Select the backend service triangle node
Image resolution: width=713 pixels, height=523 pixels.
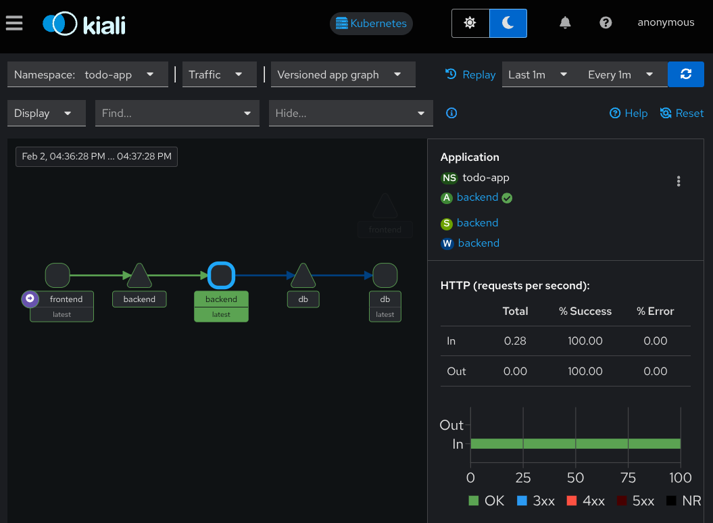pos(139,276)
